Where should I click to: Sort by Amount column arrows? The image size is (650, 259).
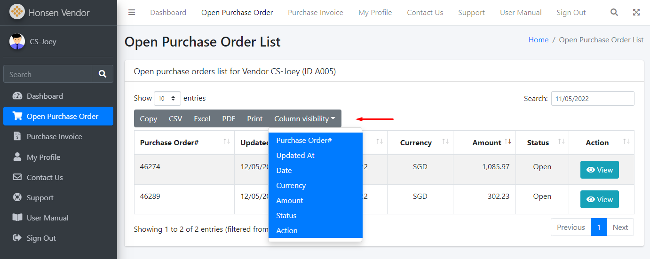click(508, 142)
